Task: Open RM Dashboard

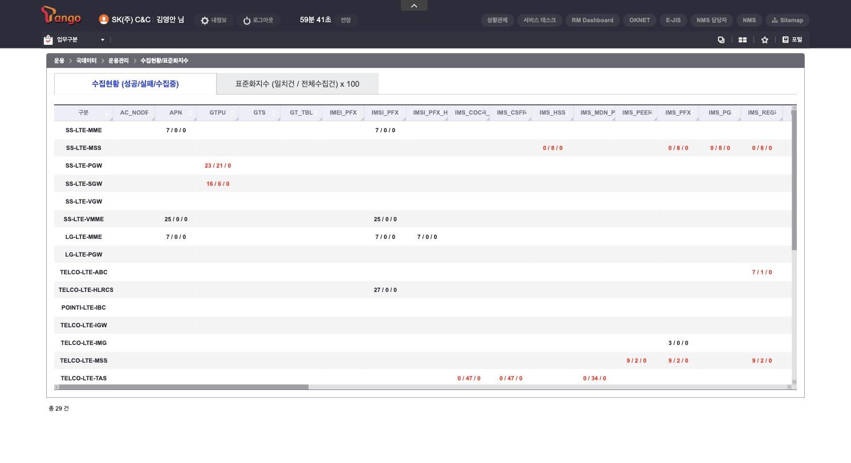Action: [x=593, y=20]
